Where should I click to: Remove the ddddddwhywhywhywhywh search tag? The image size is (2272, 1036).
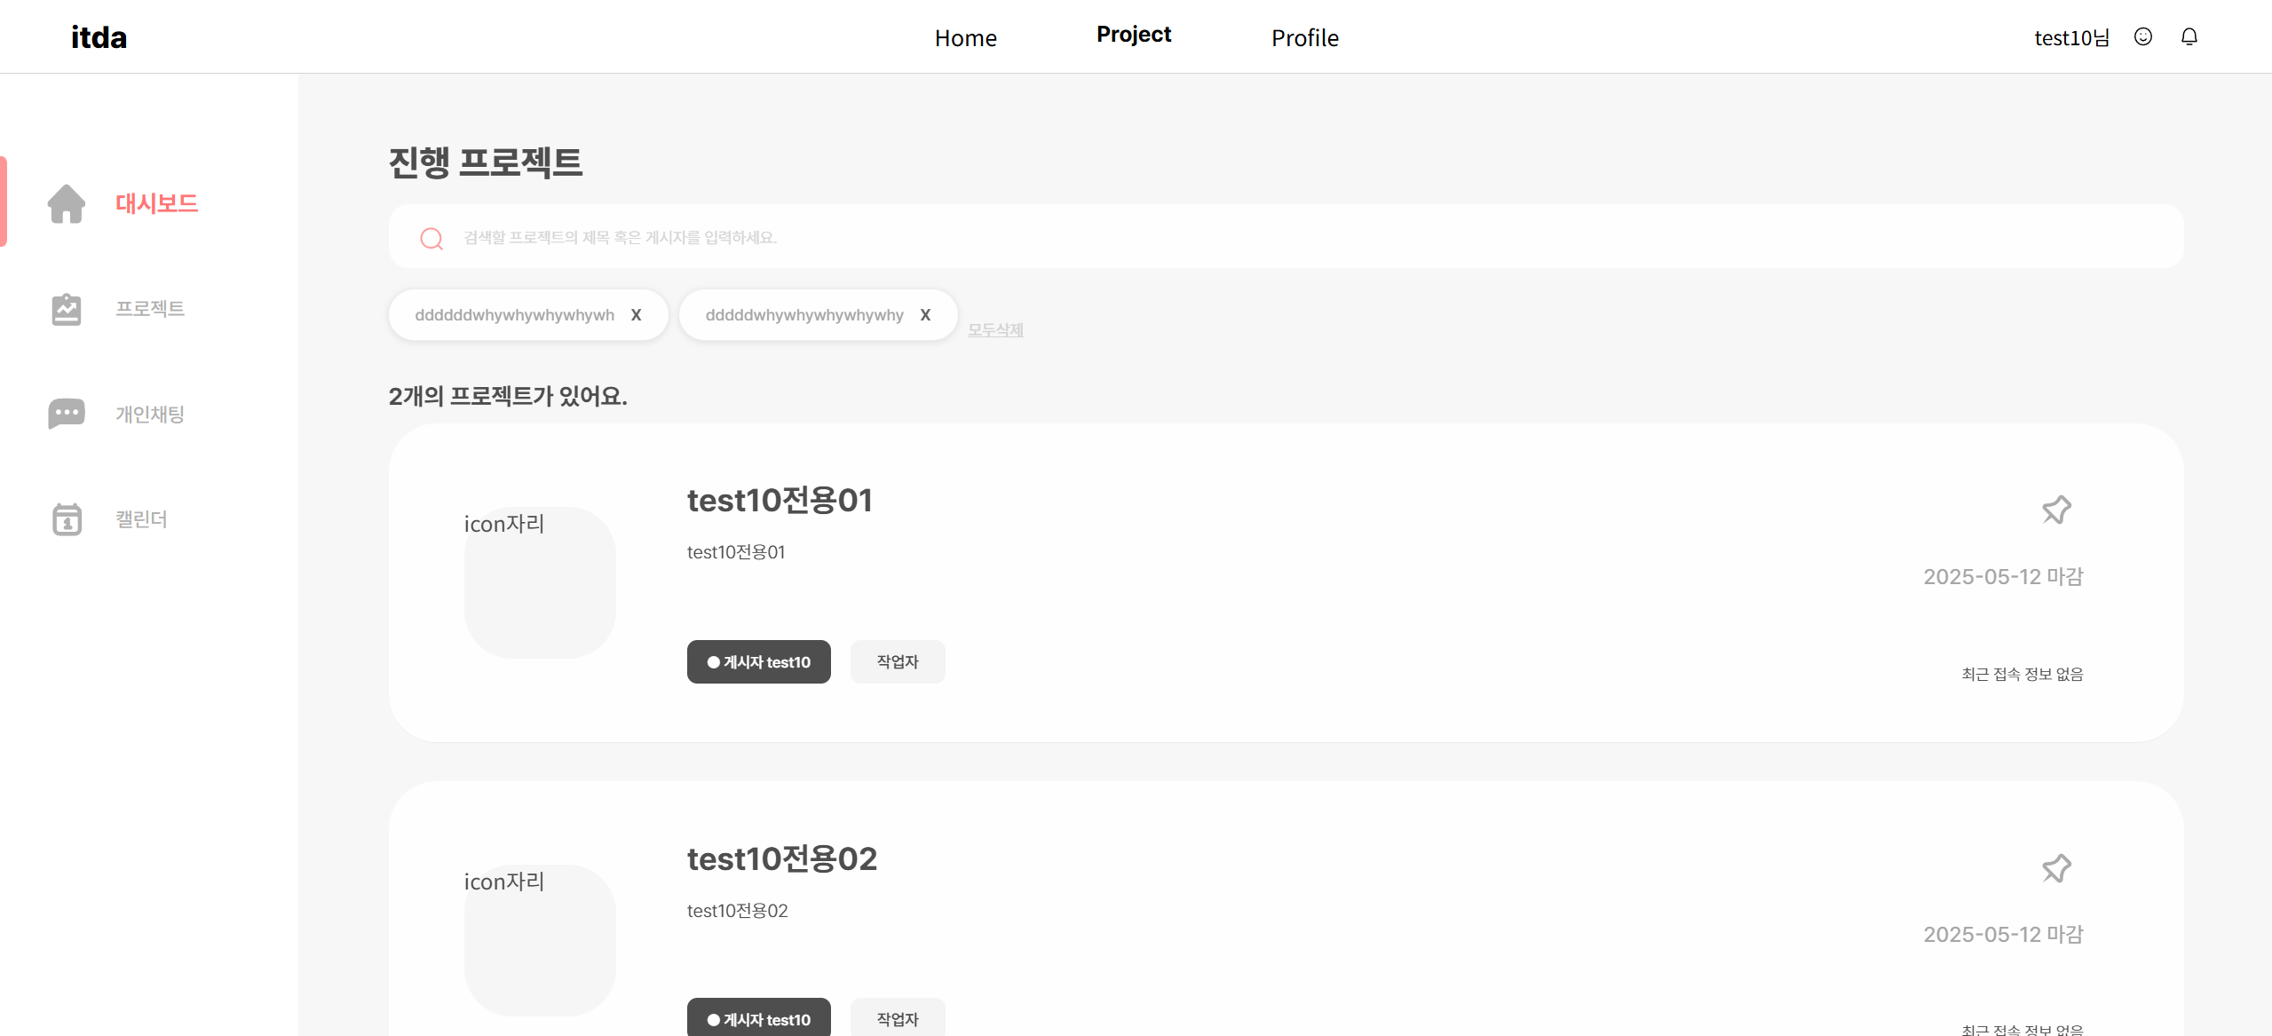pos(636,315)
